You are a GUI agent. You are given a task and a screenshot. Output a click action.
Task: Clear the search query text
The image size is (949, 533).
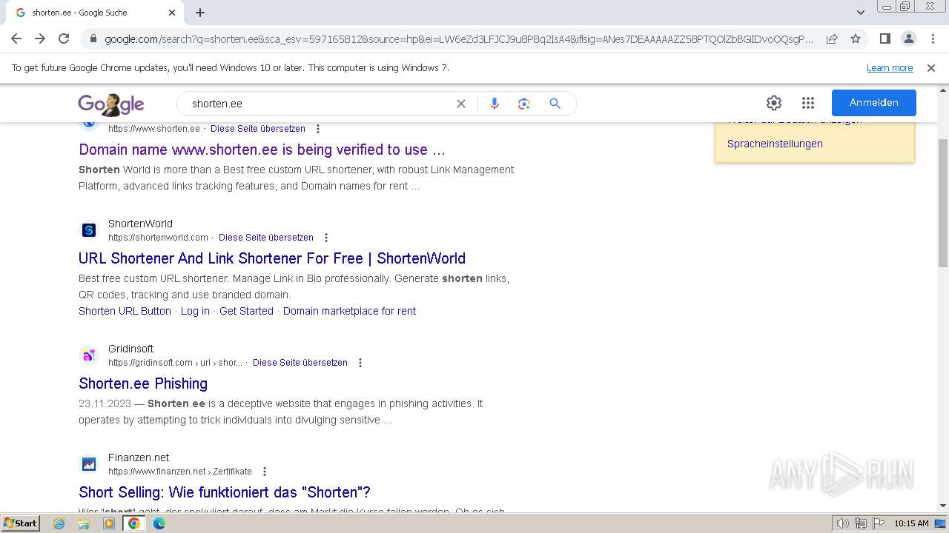(x=461, y=104)
